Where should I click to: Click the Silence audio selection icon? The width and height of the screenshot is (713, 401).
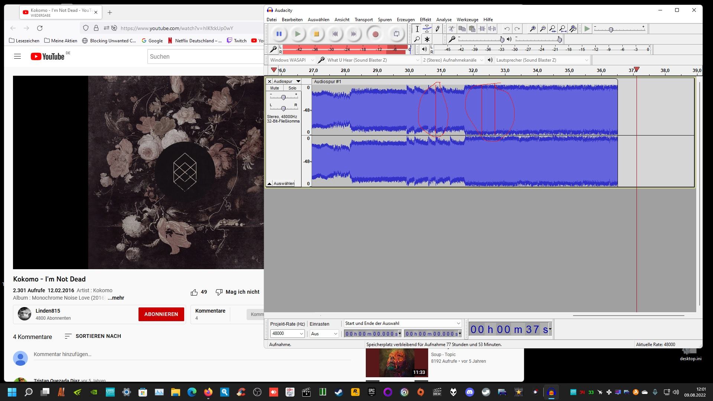492,29
